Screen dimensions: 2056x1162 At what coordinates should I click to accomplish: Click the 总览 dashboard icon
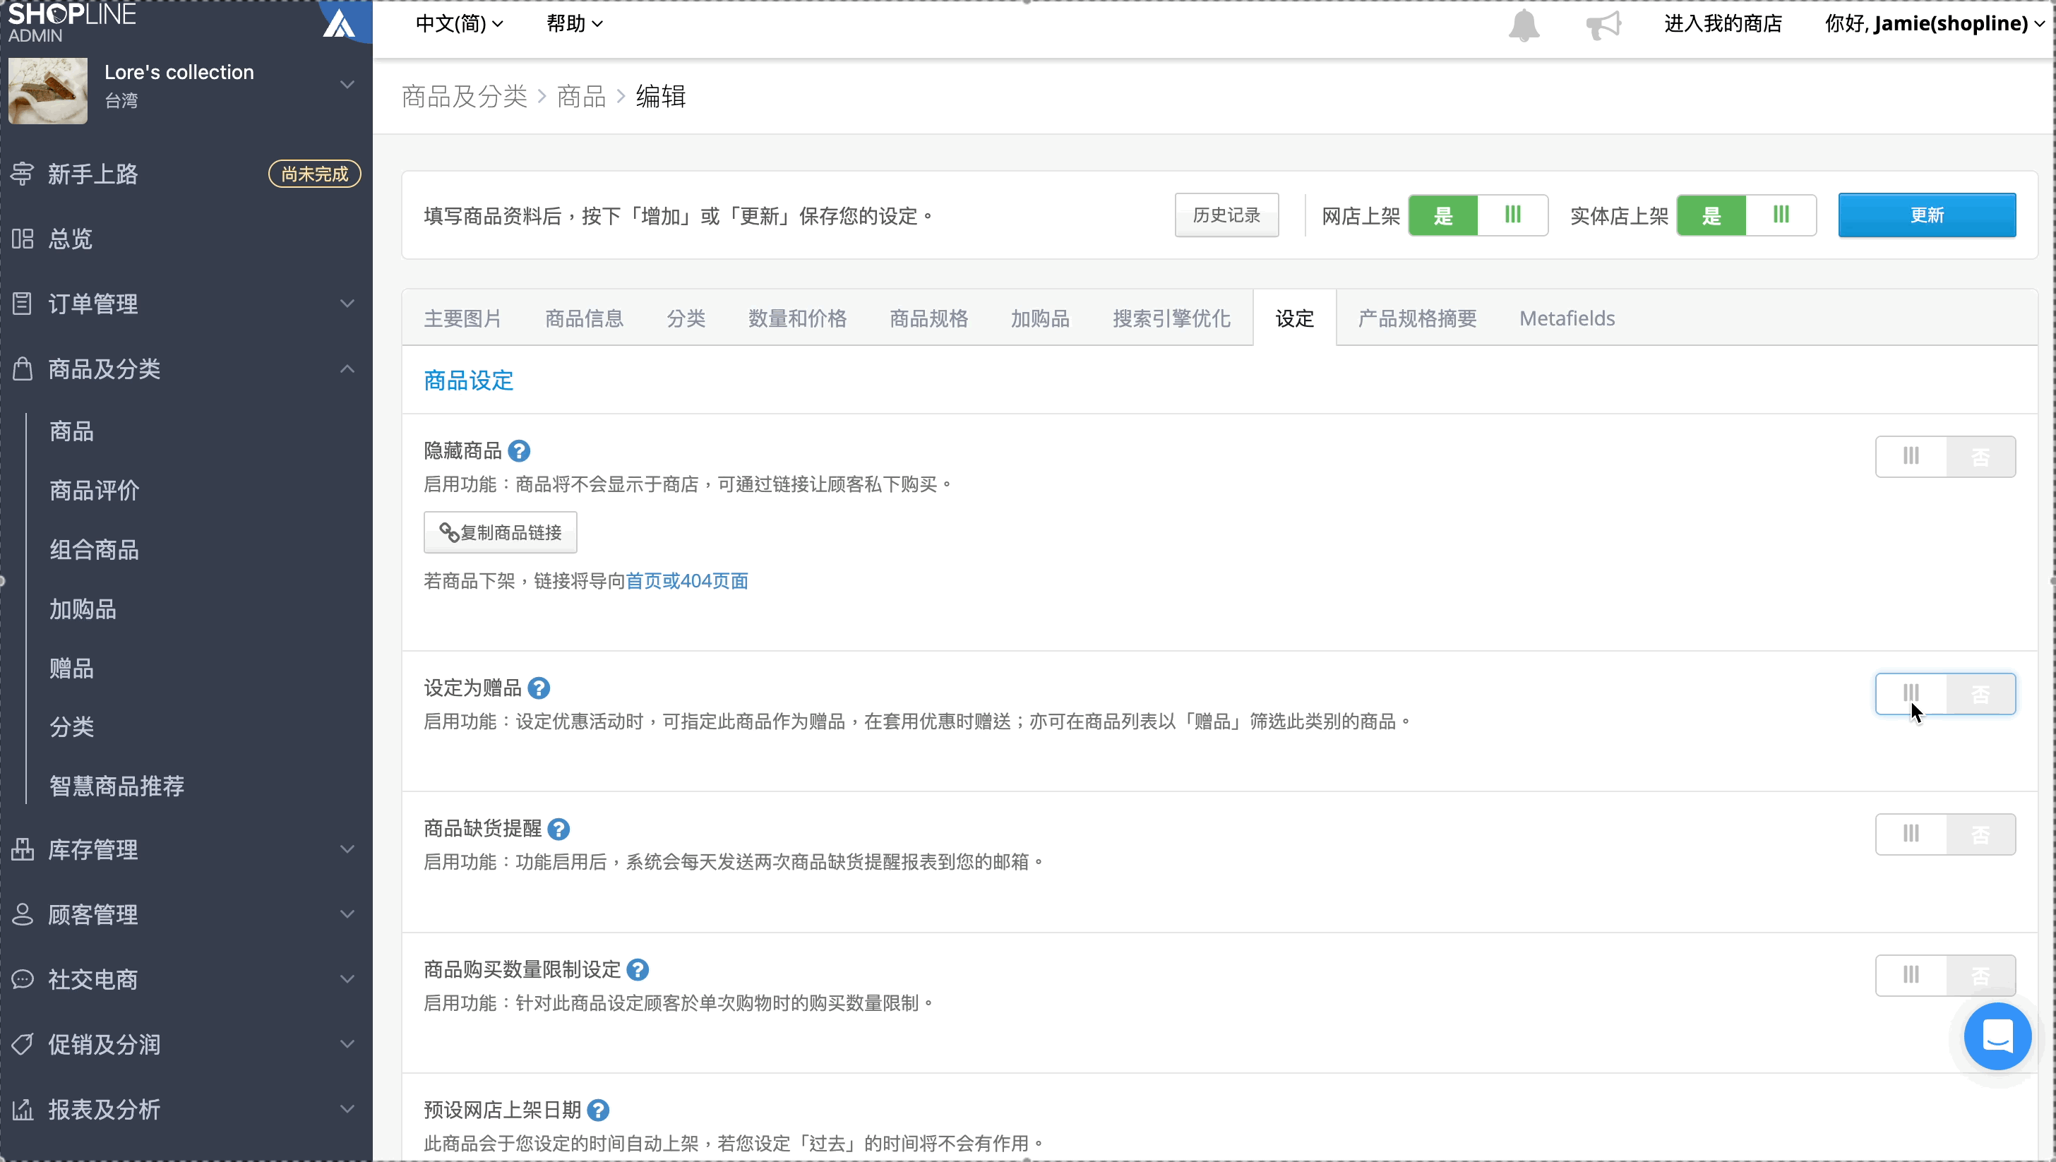(23, 239)
